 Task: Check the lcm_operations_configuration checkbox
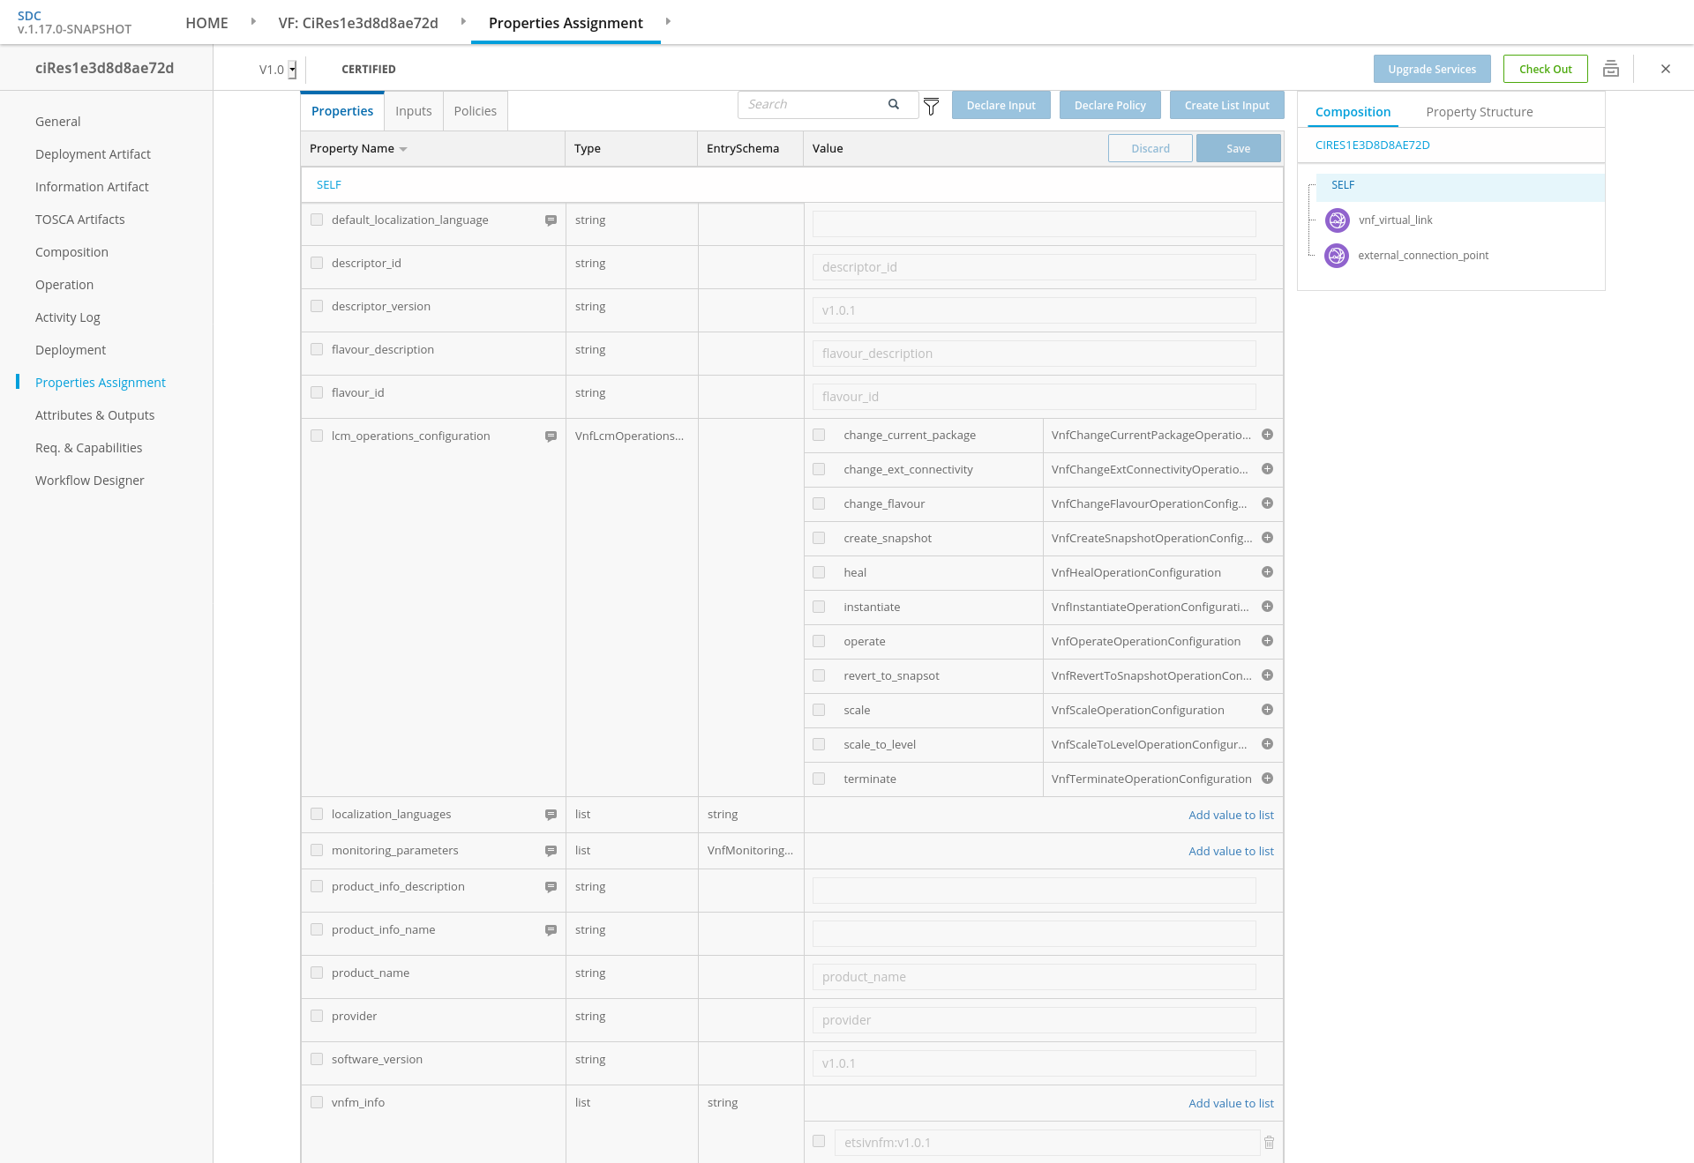point(317,436)
